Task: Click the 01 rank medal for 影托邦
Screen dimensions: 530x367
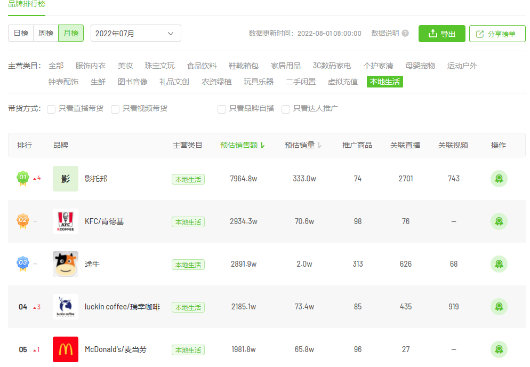Action: (x=23, y=178)
